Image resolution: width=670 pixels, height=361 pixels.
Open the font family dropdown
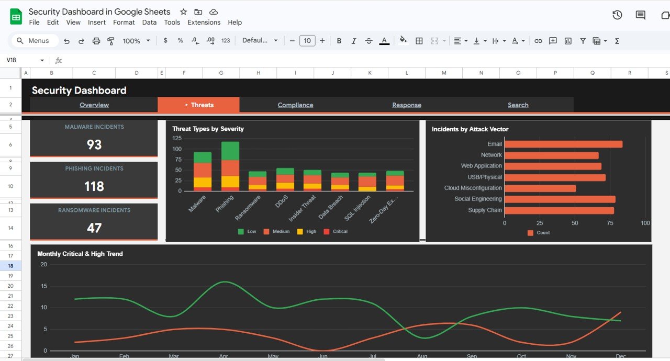pos(260,41)
